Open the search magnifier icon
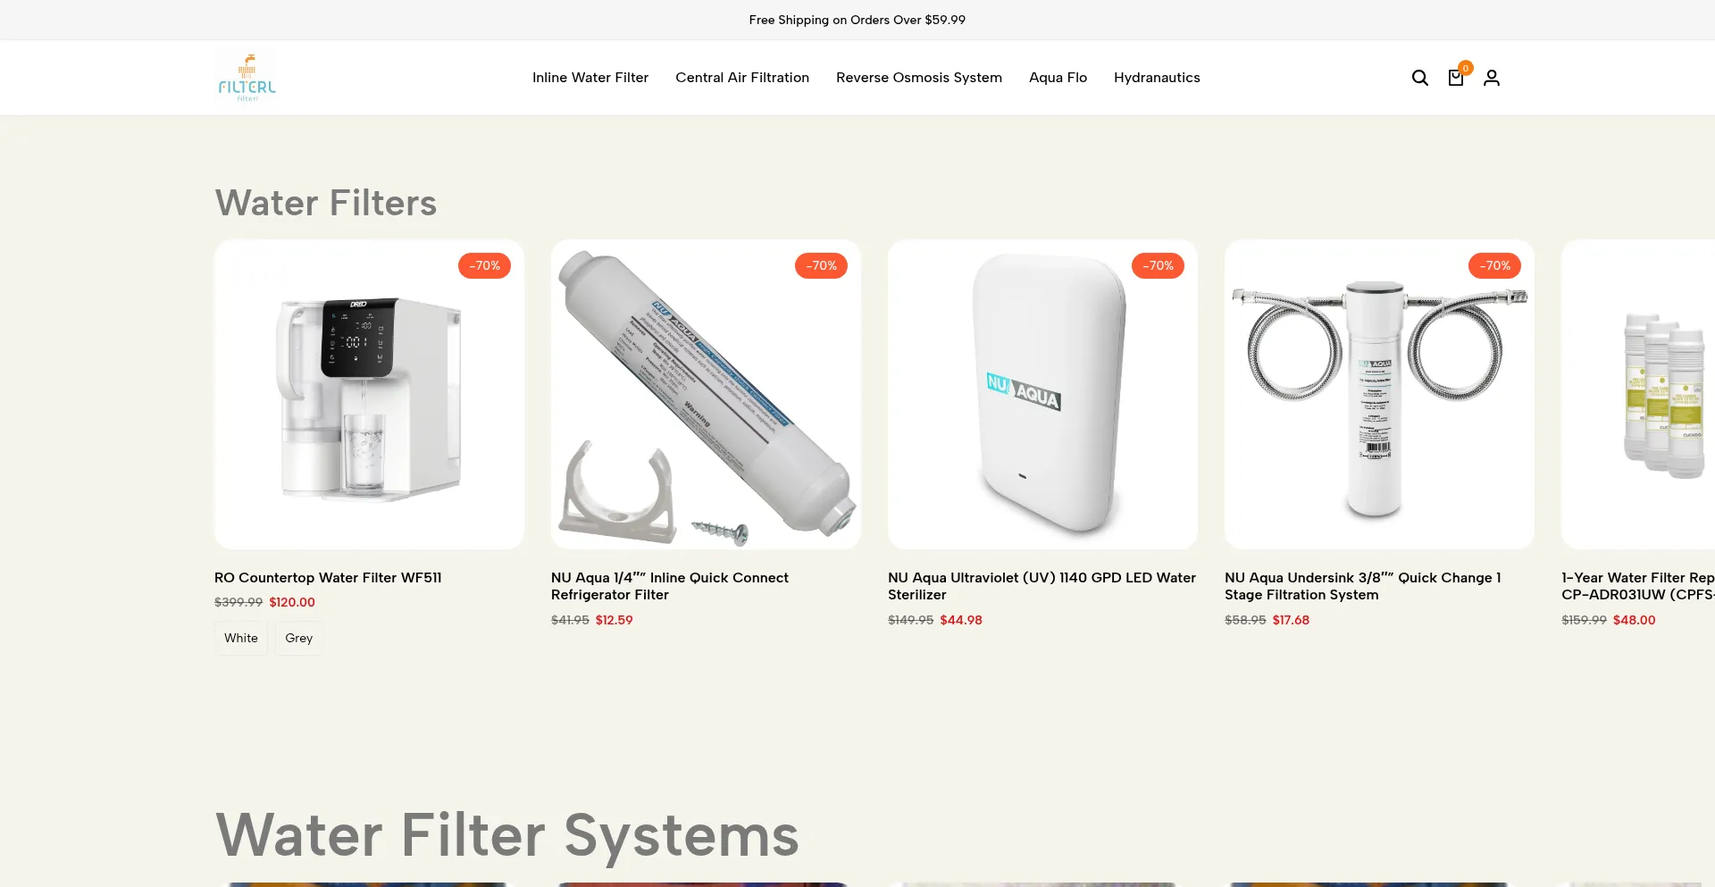Image resolution: width=1715 pixels, height=887 pixels. point(1419,78)
